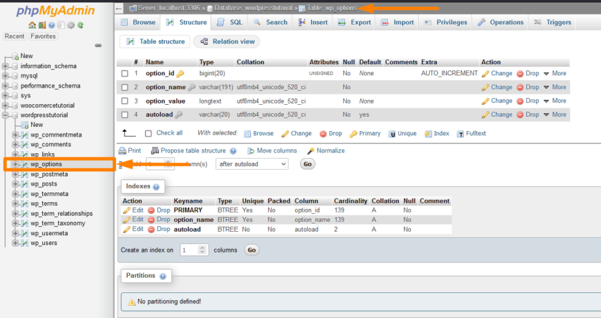
Task: Click the pencil Change icon for option_id
Action: click(486, 73)
